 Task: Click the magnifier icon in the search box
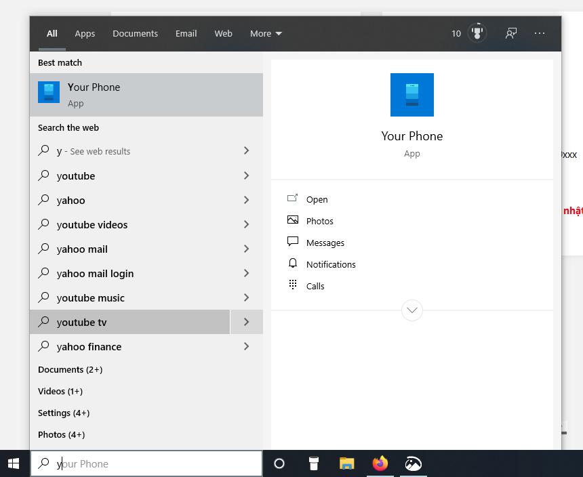pyautogui.click(x=44, y=463)
